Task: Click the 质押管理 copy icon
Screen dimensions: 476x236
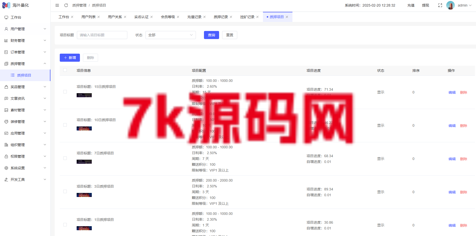Action: point(6,64)
